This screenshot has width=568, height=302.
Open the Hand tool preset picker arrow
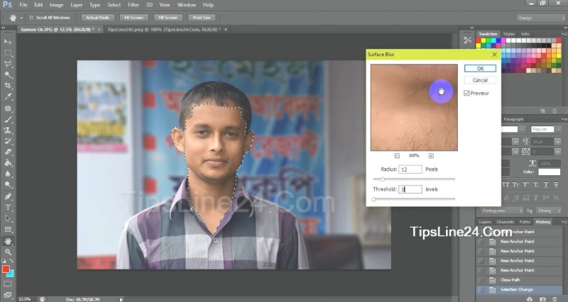(21, 18)
